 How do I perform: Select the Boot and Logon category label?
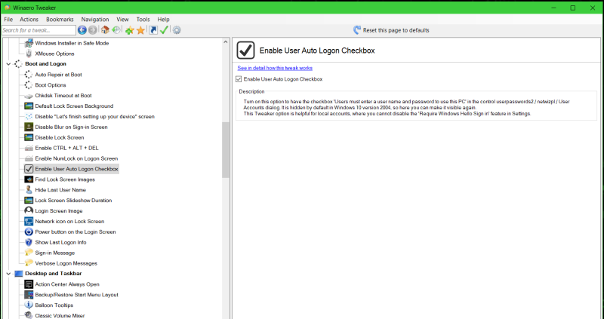(45, 64)
